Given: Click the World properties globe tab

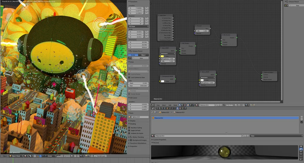Looking at the screenshot, I should [165, 108].
